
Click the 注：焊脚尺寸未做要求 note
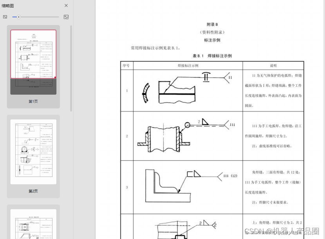(x=270, y=202)
